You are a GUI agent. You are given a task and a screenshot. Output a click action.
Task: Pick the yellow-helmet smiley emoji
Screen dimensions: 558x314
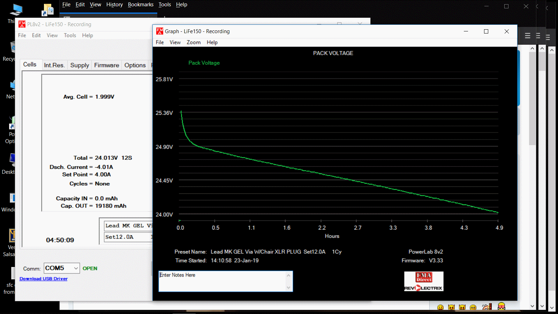point(502,306)
